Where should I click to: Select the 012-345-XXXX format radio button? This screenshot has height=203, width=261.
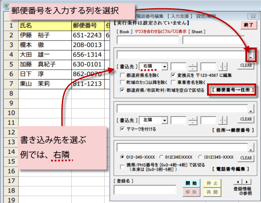click(x=122, y=157)
